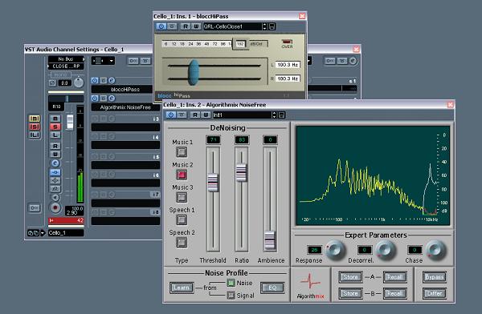This screenshot has width=482, height=314.
Task: Click the Learn button in Noise Profile
Action: [182, 288]
